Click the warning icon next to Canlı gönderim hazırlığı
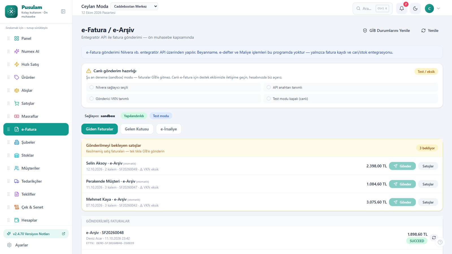This screenshot has height=254, width=452. 89,71
